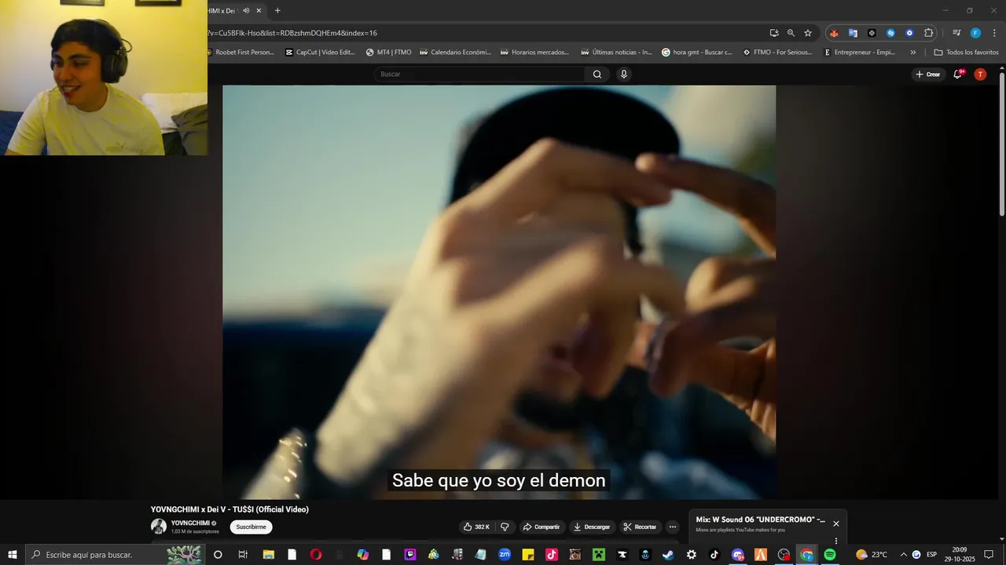This screenshot has width=1006, height=565.
Task: Open YouTube notifications bell
Action: [x=958, y=75]
